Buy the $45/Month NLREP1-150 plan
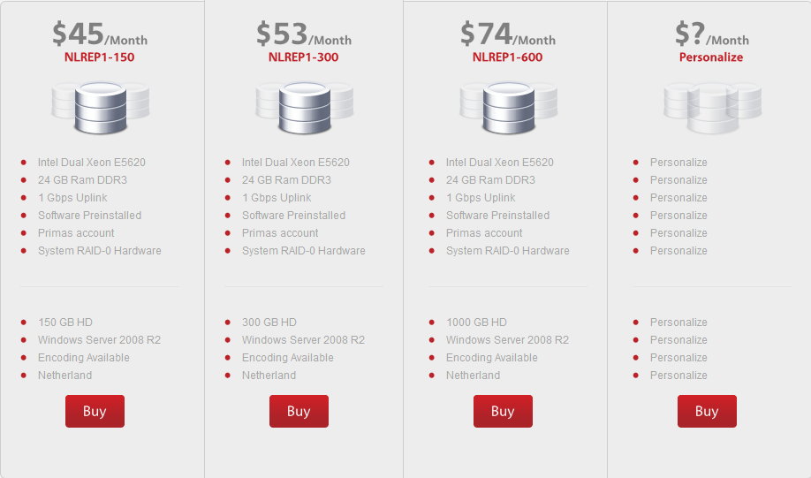 pyautogui.click(x=95, y=411)
